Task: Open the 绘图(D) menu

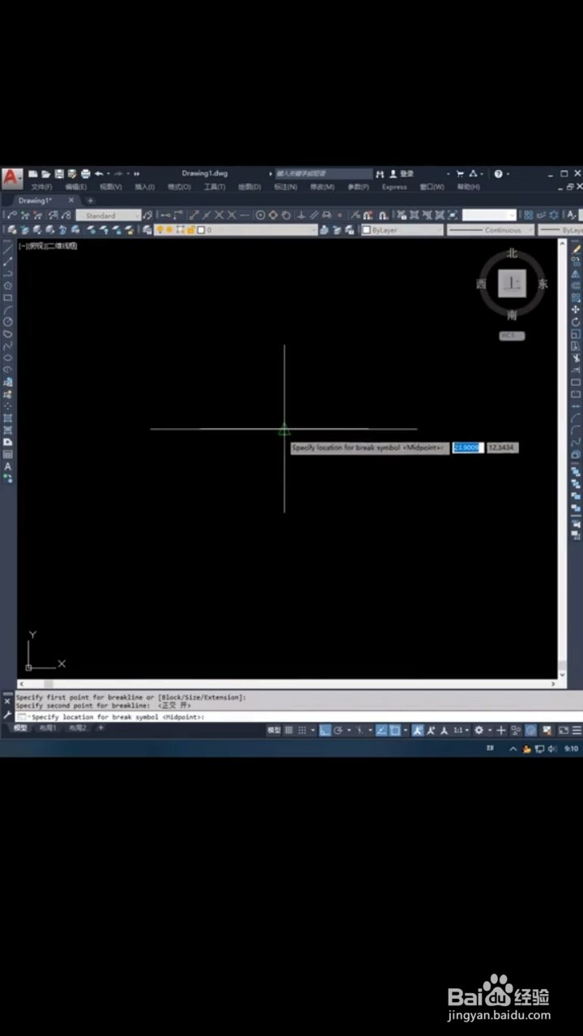Action: pos(249,187)
